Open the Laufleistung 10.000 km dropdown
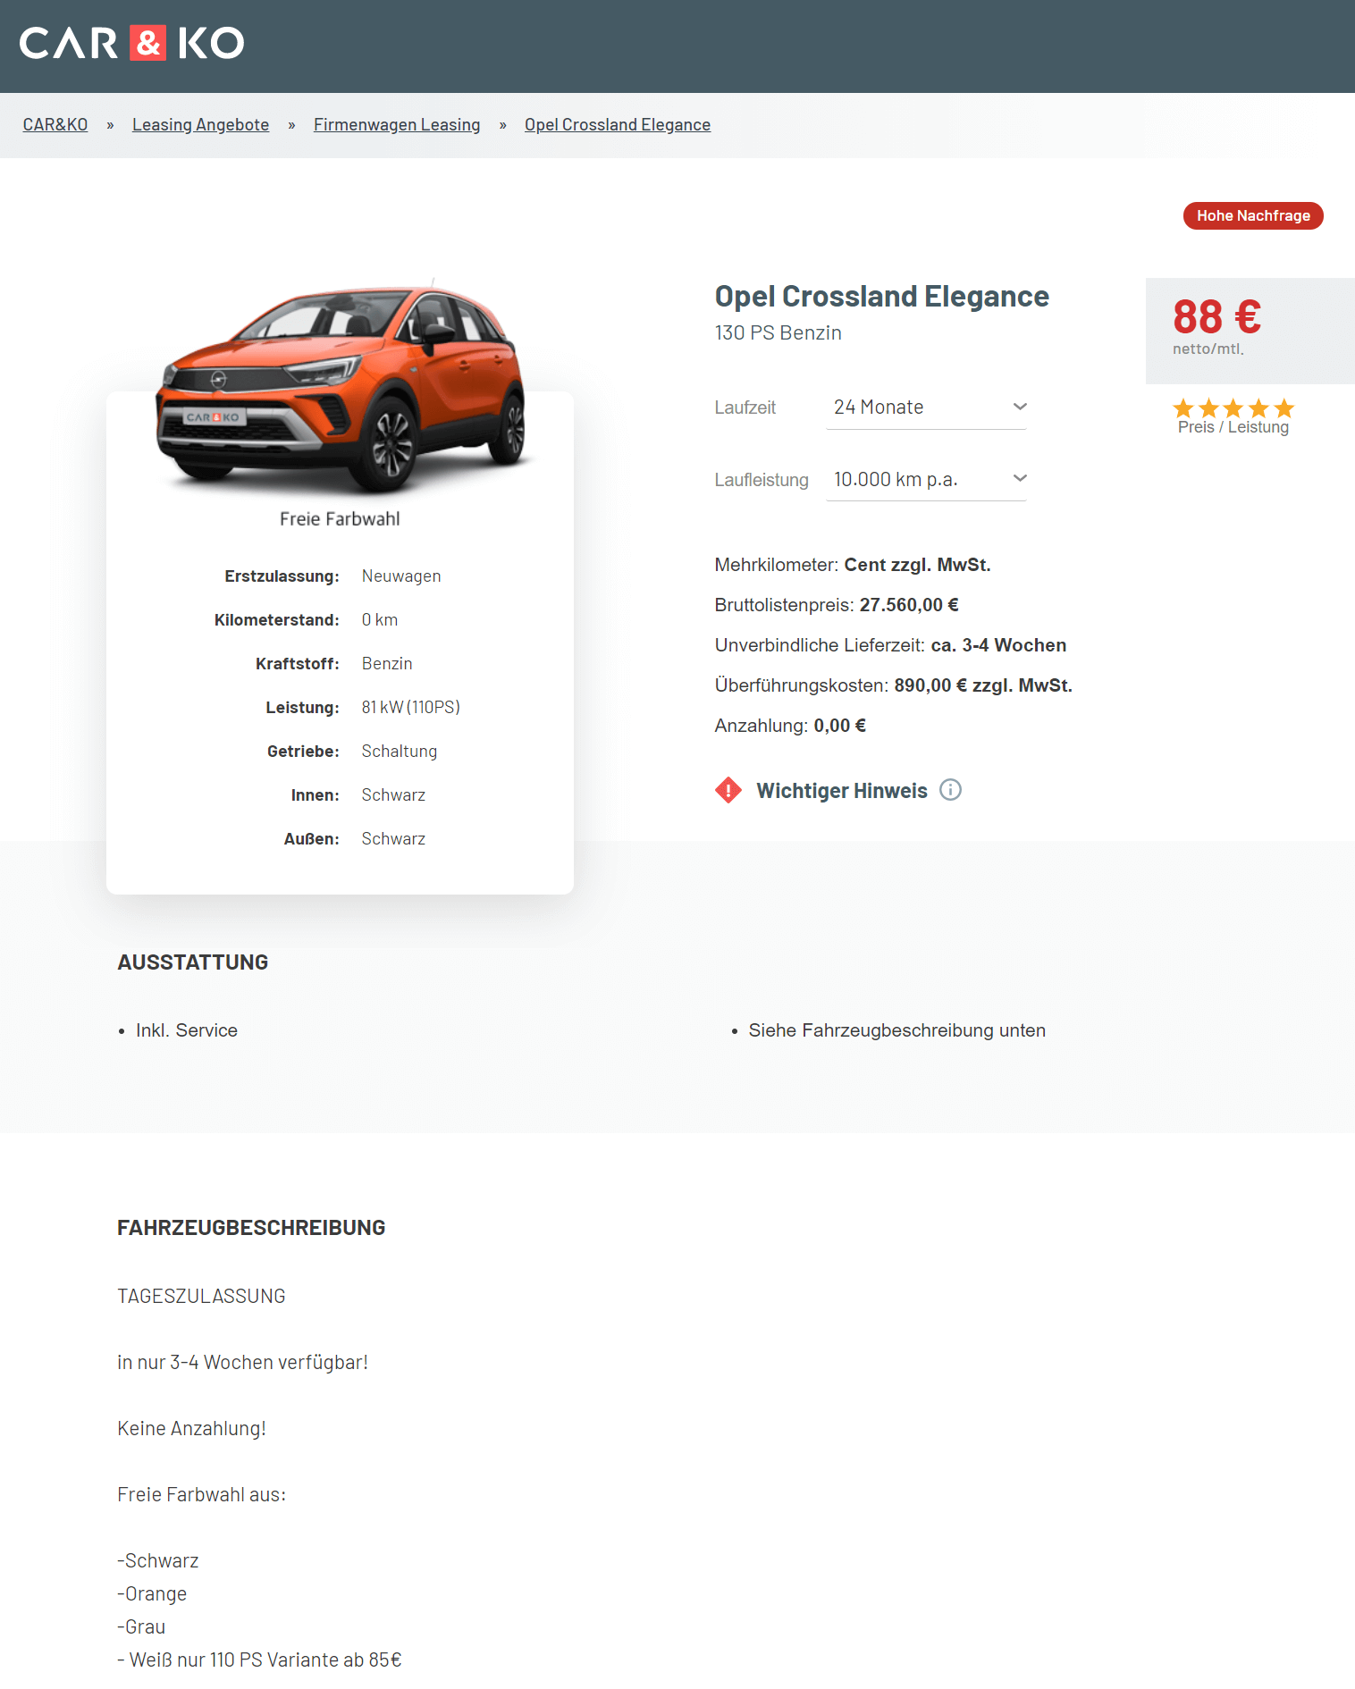Viewport: 1355px width, 1689px height. [x=927, y=480]
